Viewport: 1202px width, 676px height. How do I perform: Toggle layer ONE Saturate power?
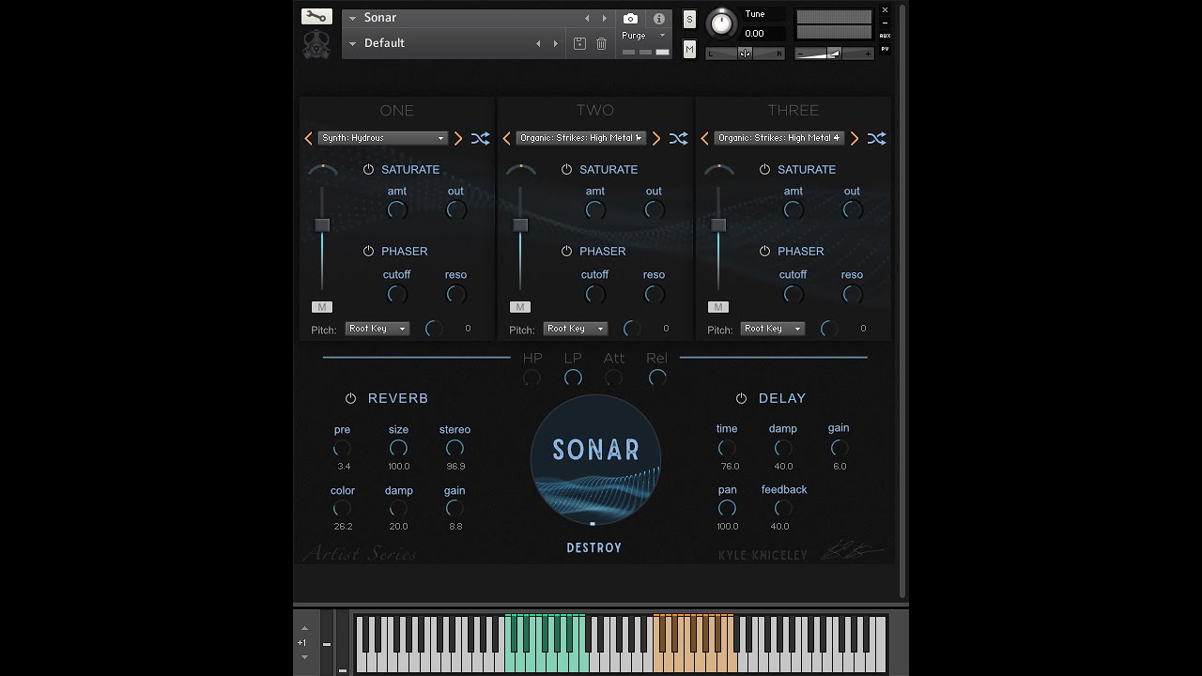(368, 169)
